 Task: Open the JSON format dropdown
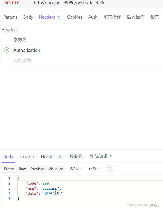coord(76,169)
